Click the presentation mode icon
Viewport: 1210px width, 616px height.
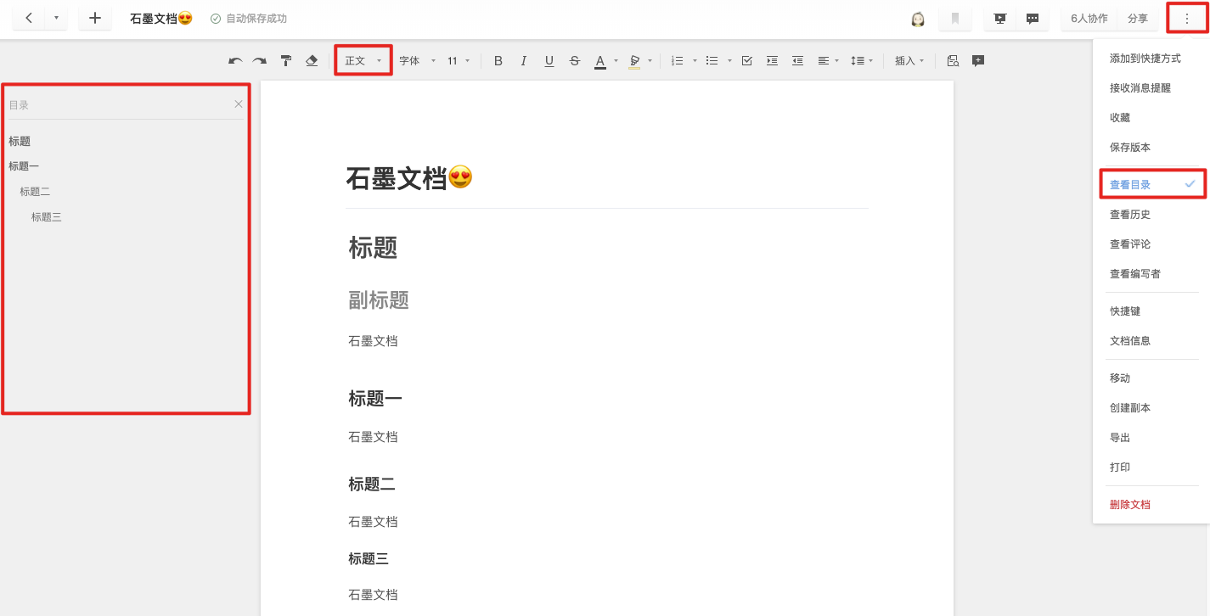coord(999,18)
